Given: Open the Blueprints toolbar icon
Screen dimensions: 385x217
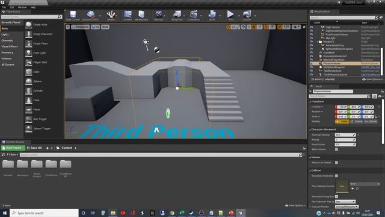Looking at the screenshot, I should point(177,15).
